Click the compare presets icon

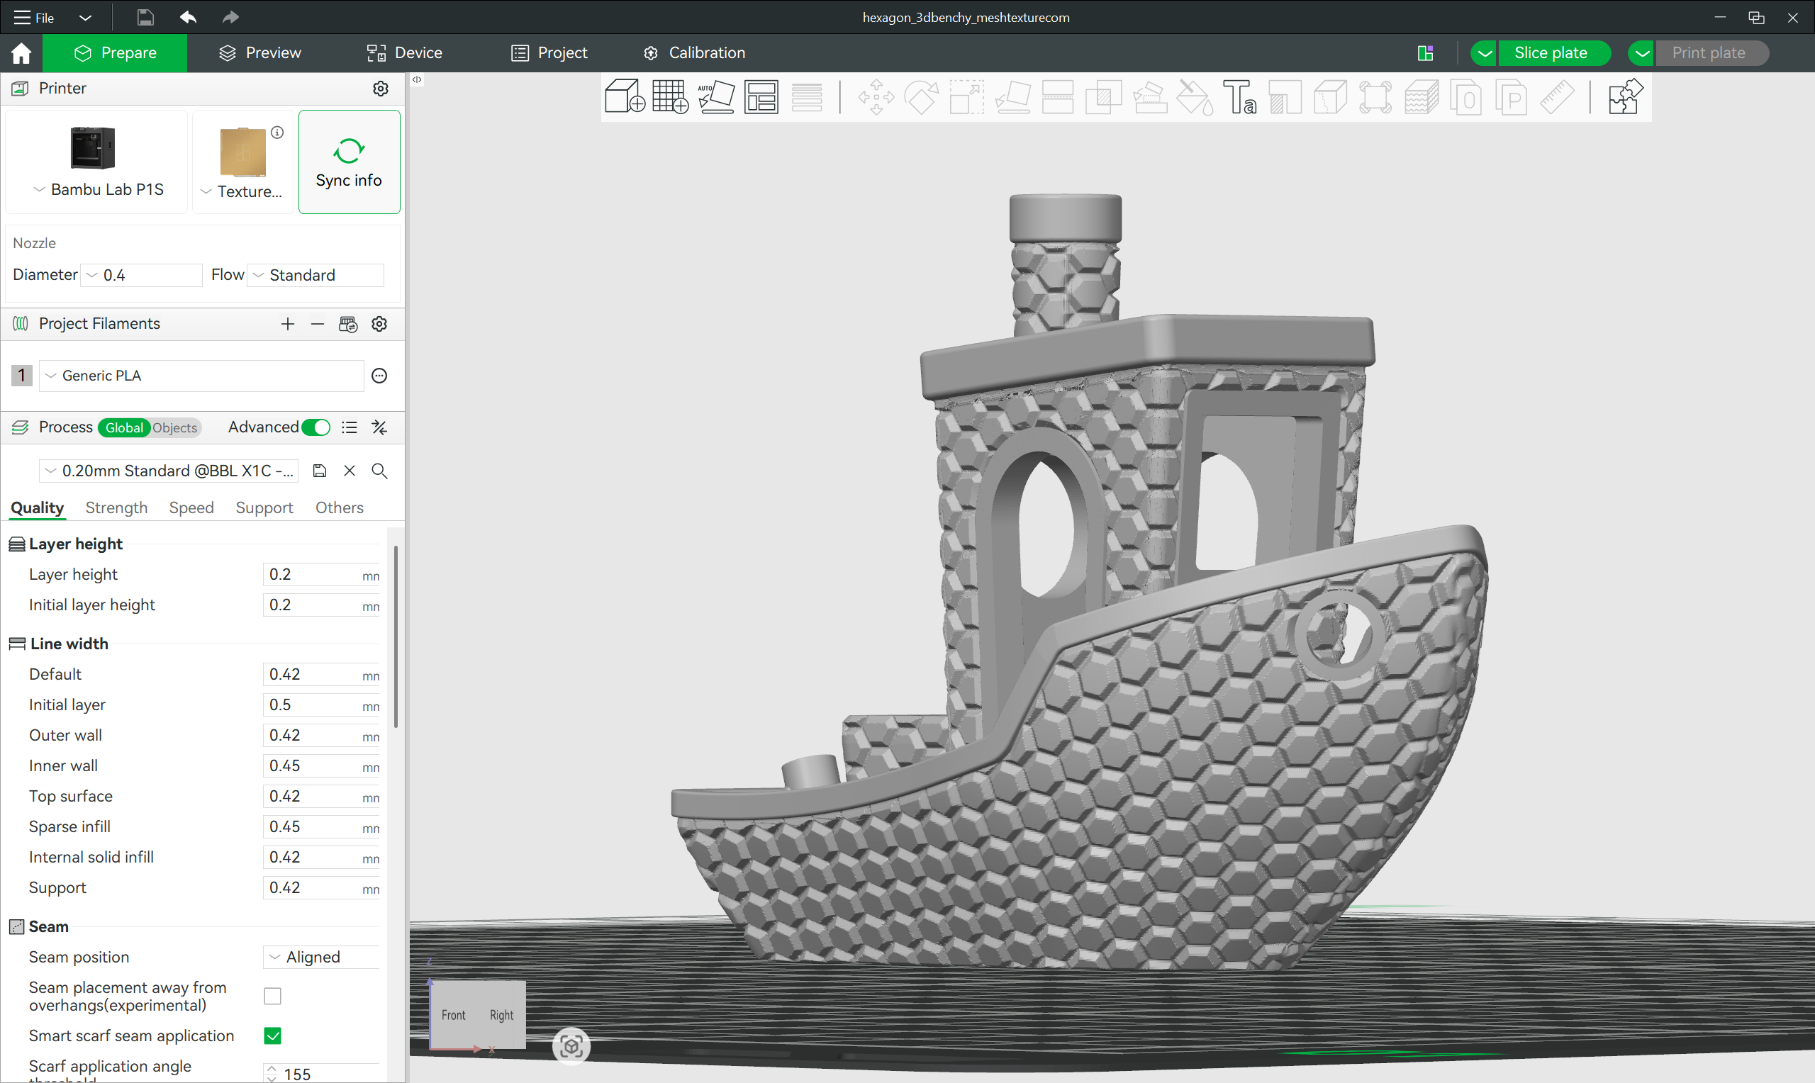click(x=379, y=427)
